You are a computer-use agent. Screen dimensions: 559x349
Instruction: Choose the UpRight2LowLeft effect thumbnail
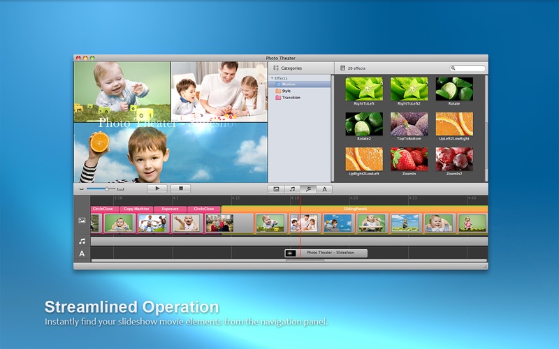(364, 159)
